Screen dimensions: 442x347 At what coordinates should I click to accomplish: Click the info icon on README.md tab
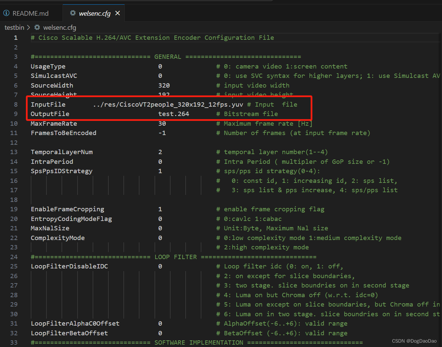pyautogui.click(x=6, y=13)
